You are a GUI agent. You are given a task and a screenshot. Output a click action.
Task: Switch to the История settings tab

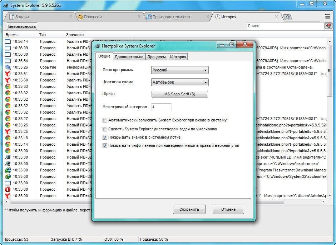[x=178, y=57]
